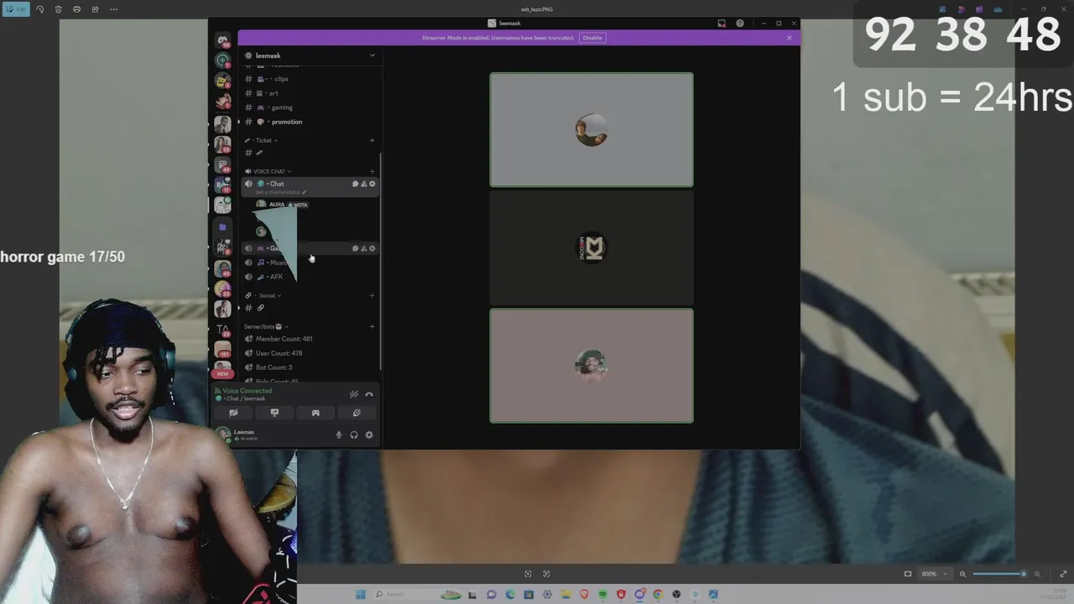The width and height of the screenshot is (1074, 604).
Task: Add a channel to the Ticket category
Action: coord(373,140)
